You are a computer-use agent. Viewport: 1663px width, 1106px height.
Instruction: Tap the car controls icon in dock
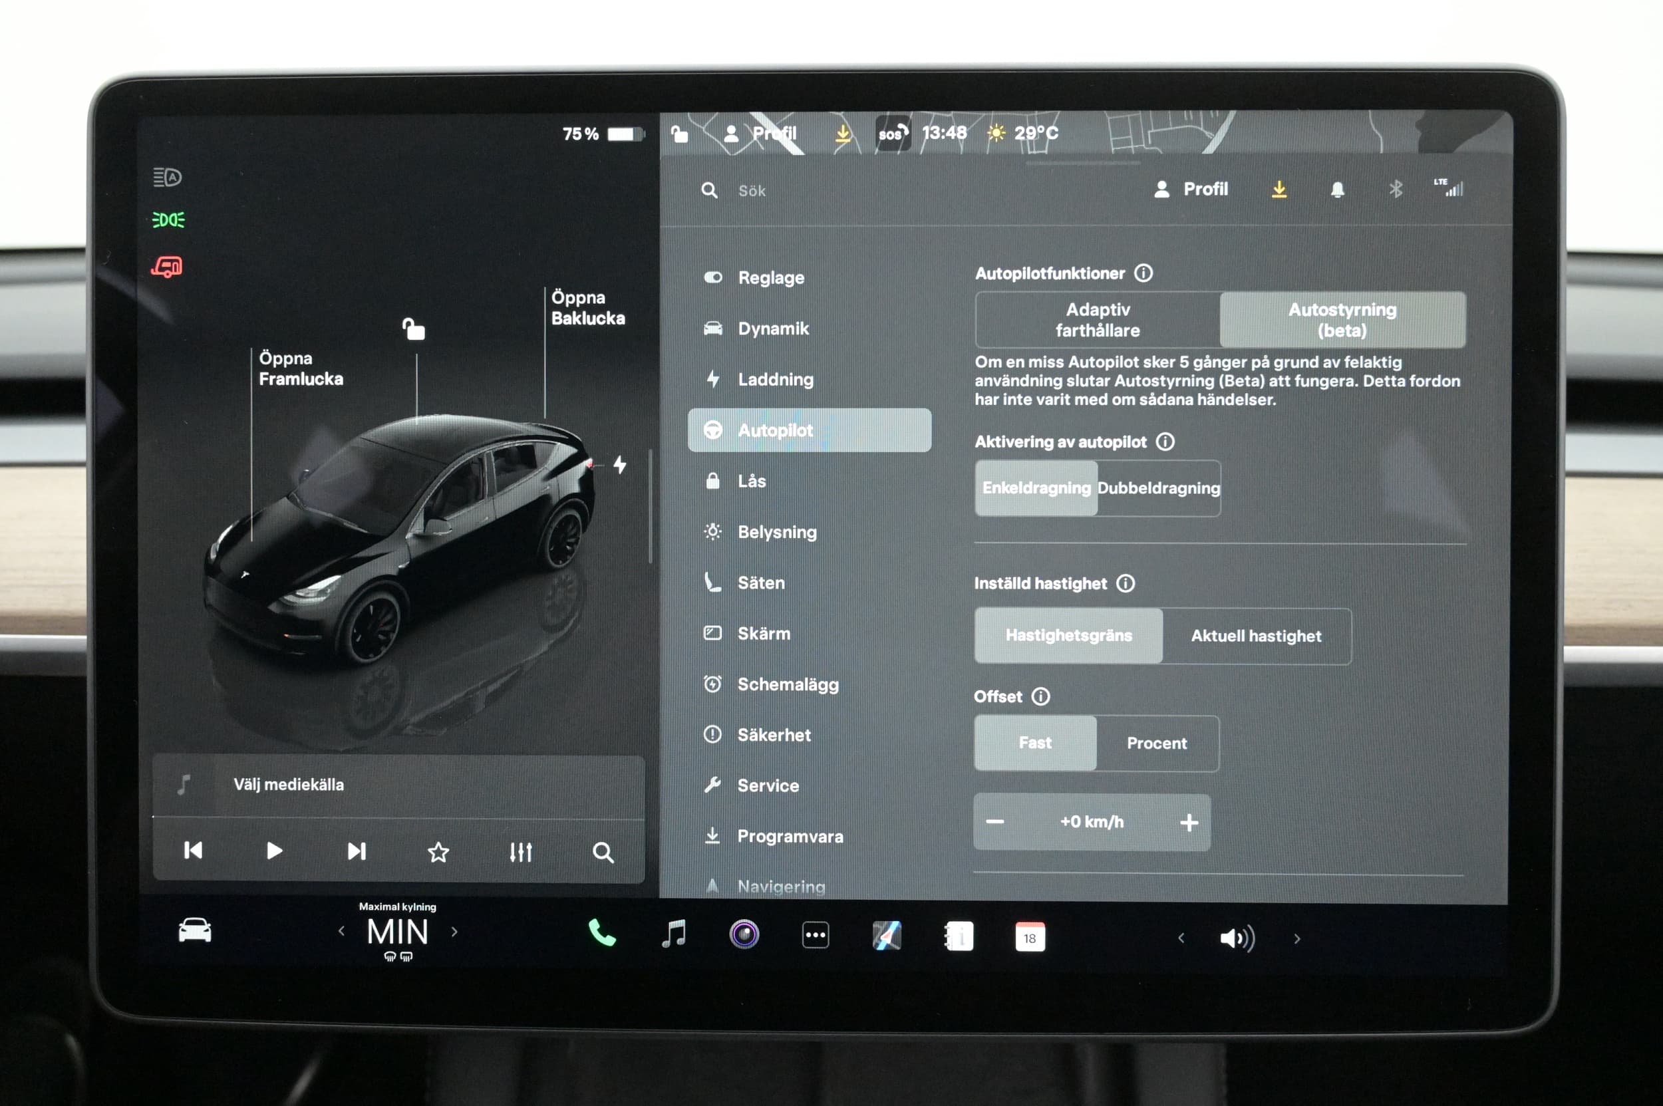click(195, 930)
